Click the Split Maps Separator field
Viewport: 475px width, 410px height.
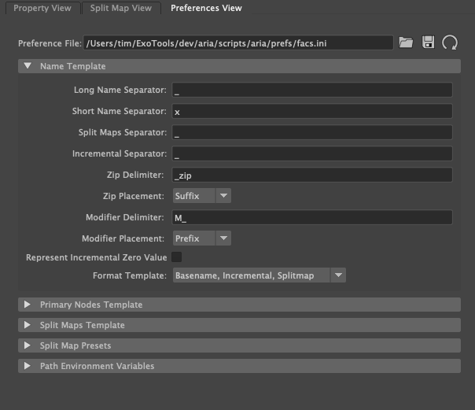312,132
